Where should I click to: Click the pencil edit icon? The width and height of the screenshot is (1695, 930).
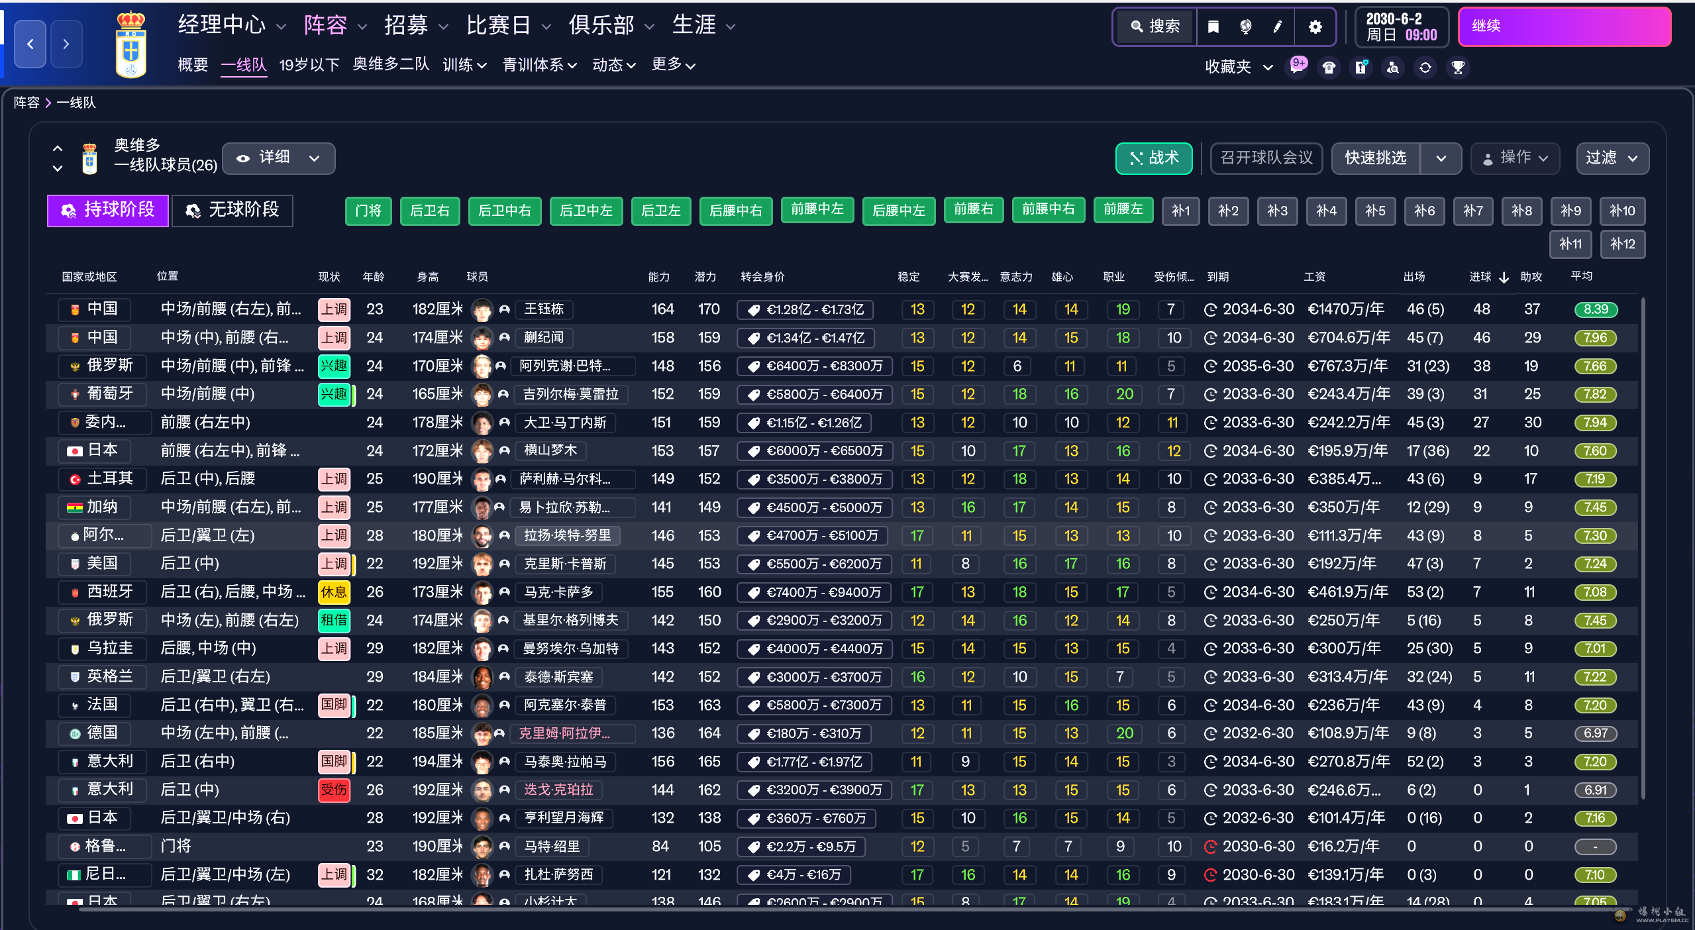pos(1278,26)
